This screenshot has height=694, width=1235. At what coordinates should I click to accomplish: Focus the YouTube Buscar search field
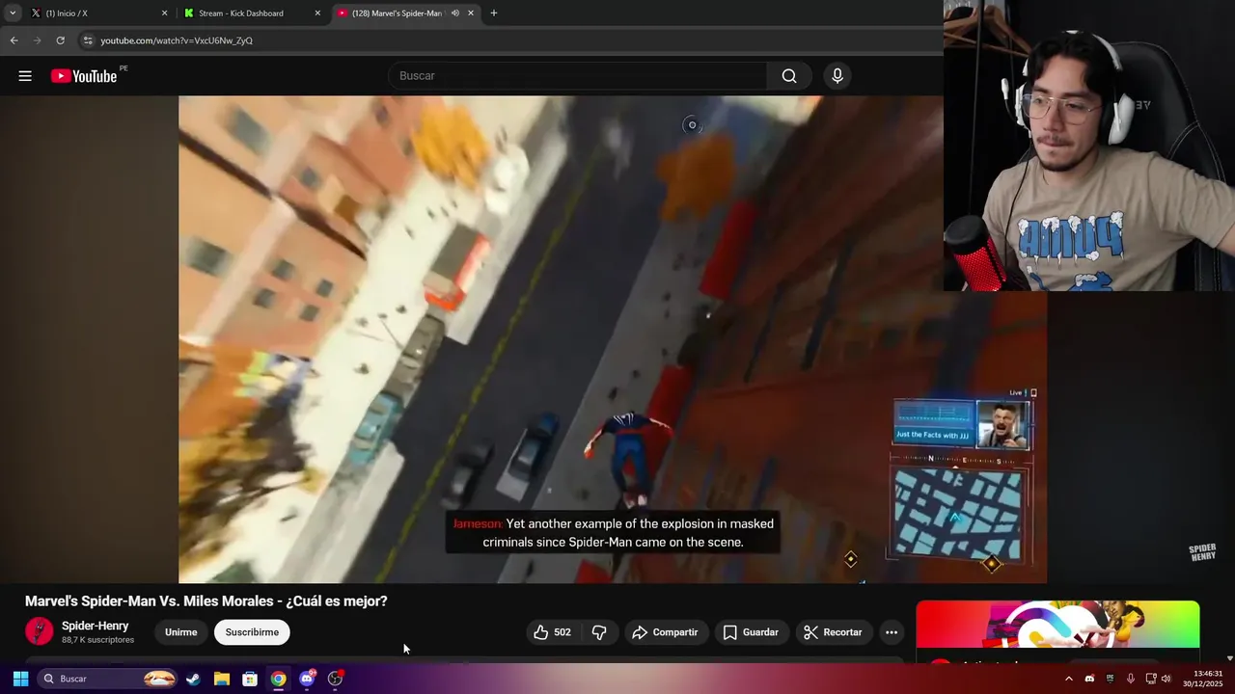tap(577, 76)
